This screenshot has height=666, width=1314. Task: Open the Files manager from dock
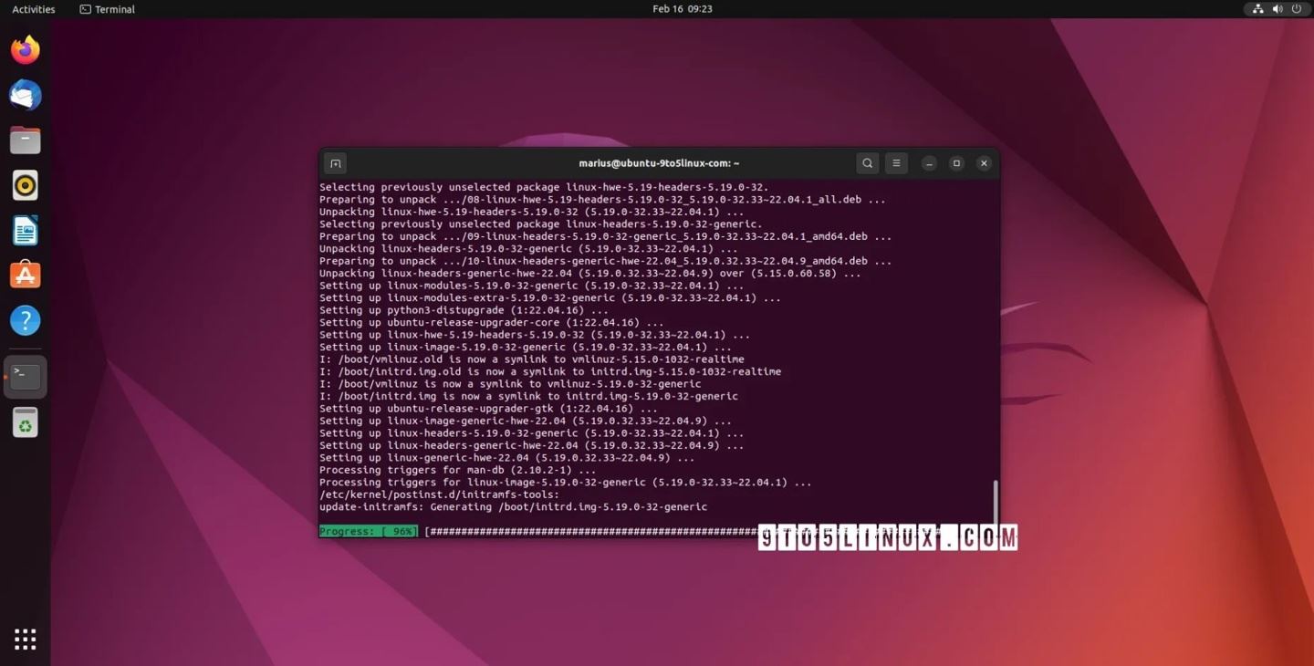[x=26, y=140]
